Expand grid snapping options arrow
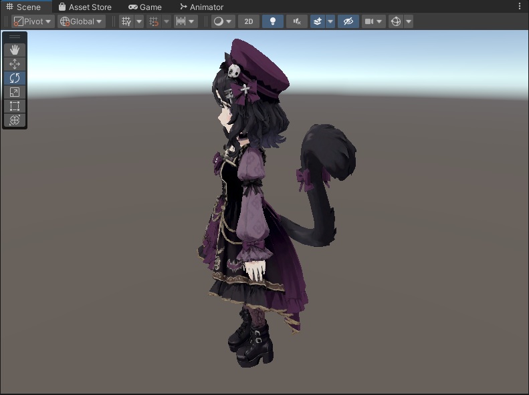Image resolution: width=529 pixels, height=395 pixels. pos(167,21)
